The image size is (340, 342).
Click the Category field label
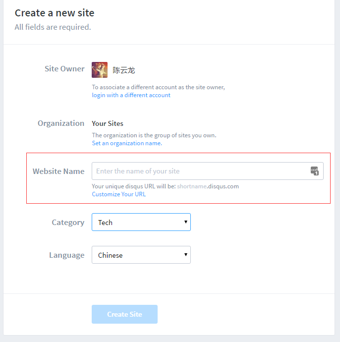pyautogui.click(x=68, y=223)
